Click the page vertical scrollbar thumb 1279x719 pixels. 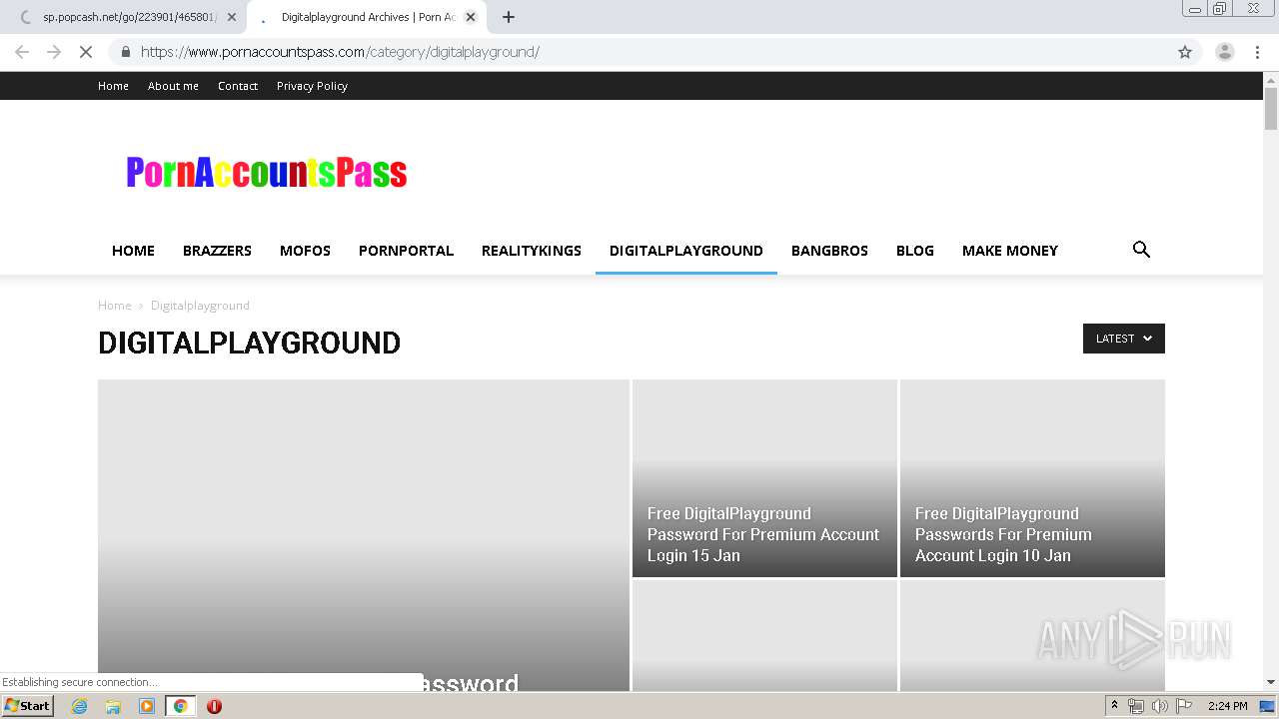pos(1271,109)
